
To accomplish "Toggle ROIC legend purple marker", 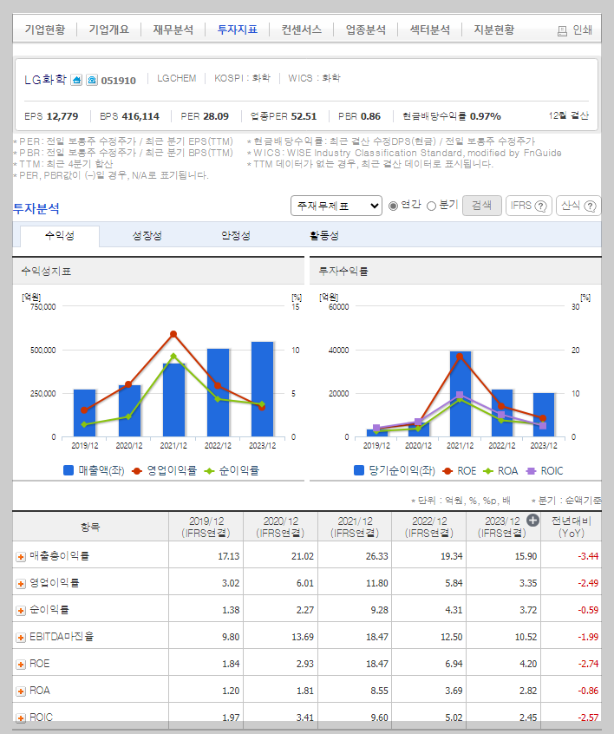I will (x=531, y=471).
